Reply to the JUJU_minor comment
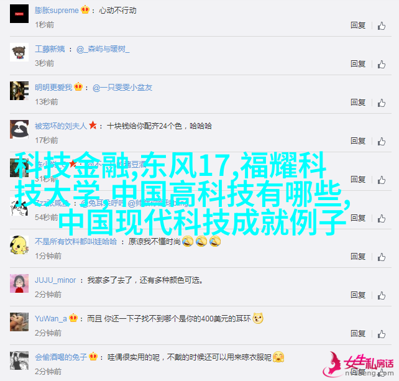The image size is (399, 381). (358, 295)
